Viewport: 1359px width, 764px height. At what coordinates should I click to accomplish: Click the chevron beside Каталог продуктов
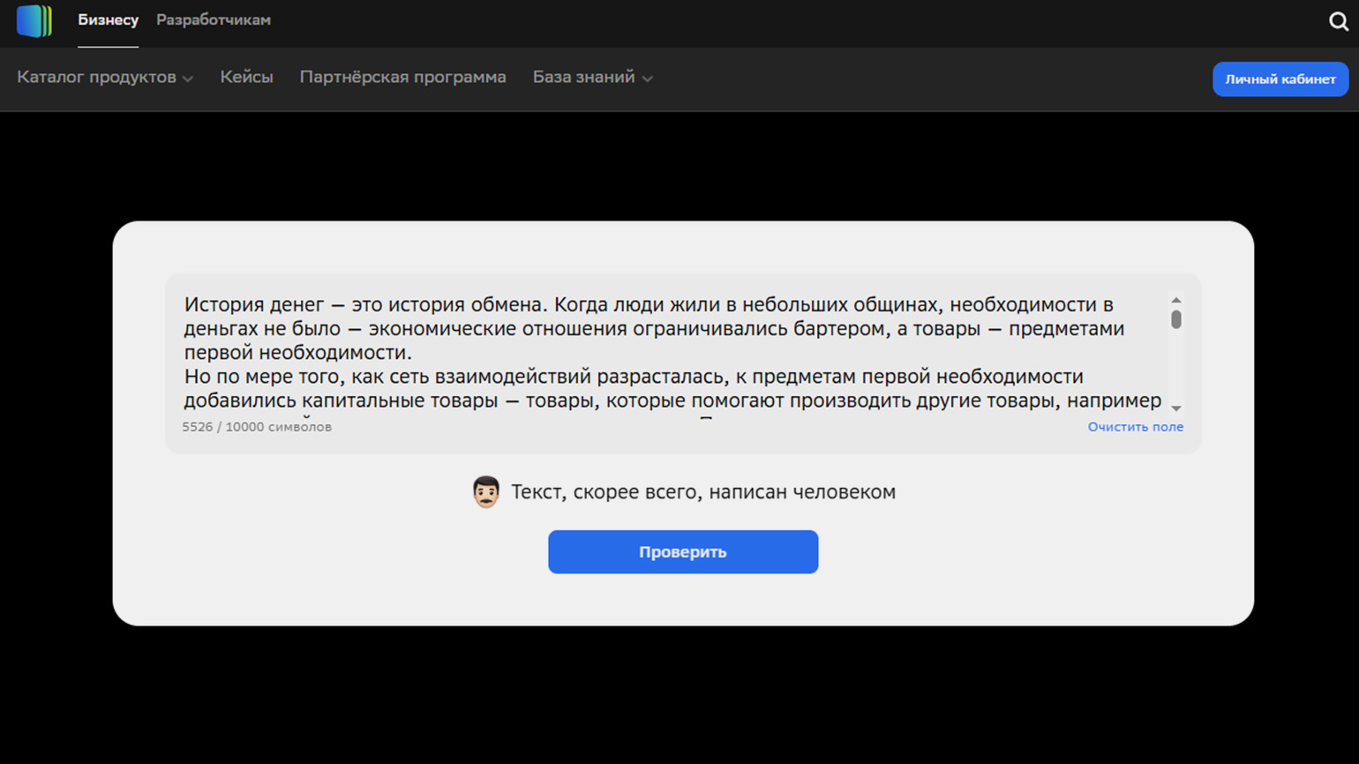tap(188, 79)
